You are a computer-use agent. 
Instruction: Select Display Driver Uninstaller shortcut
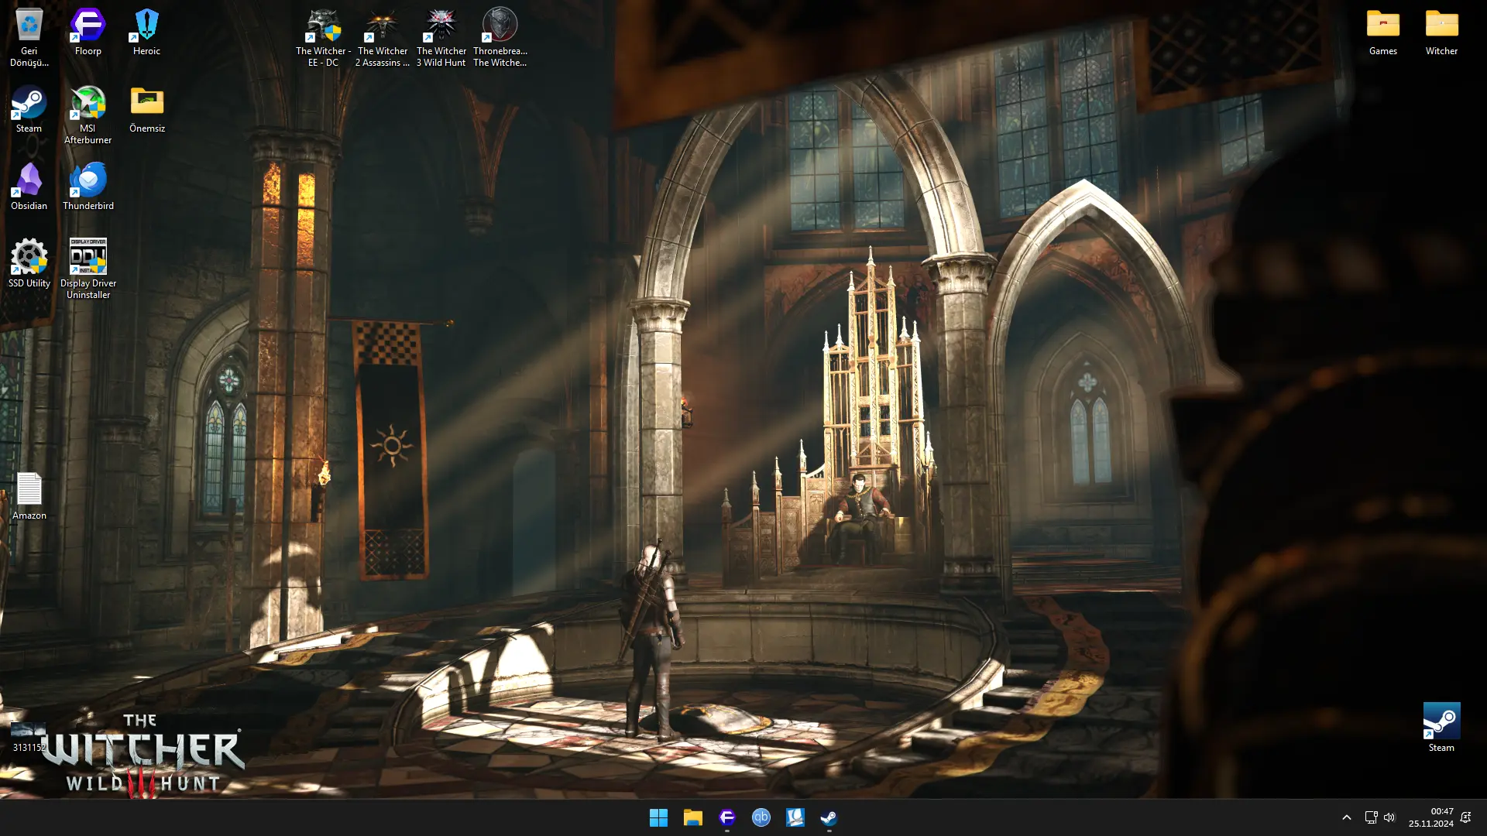(88, 269)
